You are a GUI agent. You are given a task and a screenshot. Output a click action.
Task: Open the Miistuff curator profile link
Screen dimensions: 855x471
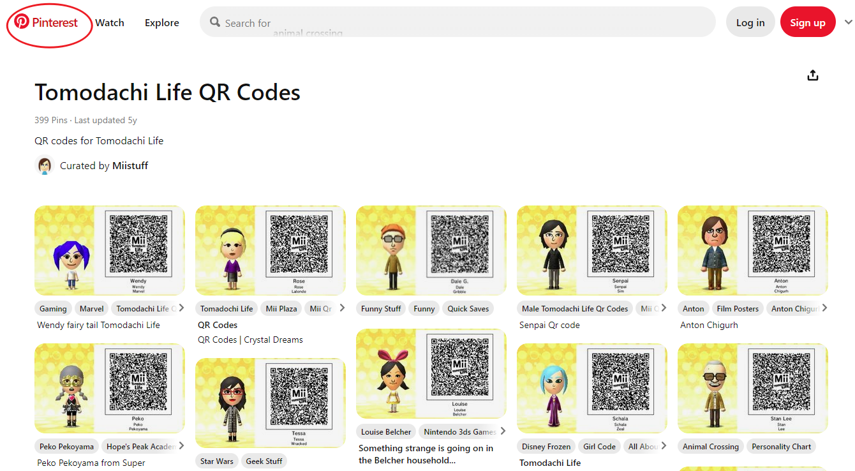[x=130, y=166]
